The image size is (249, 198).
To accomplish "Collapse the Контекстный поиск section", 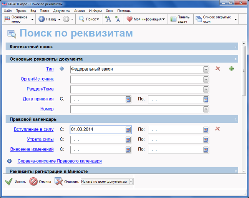I will pyautogui.click(x=236, y=47).
